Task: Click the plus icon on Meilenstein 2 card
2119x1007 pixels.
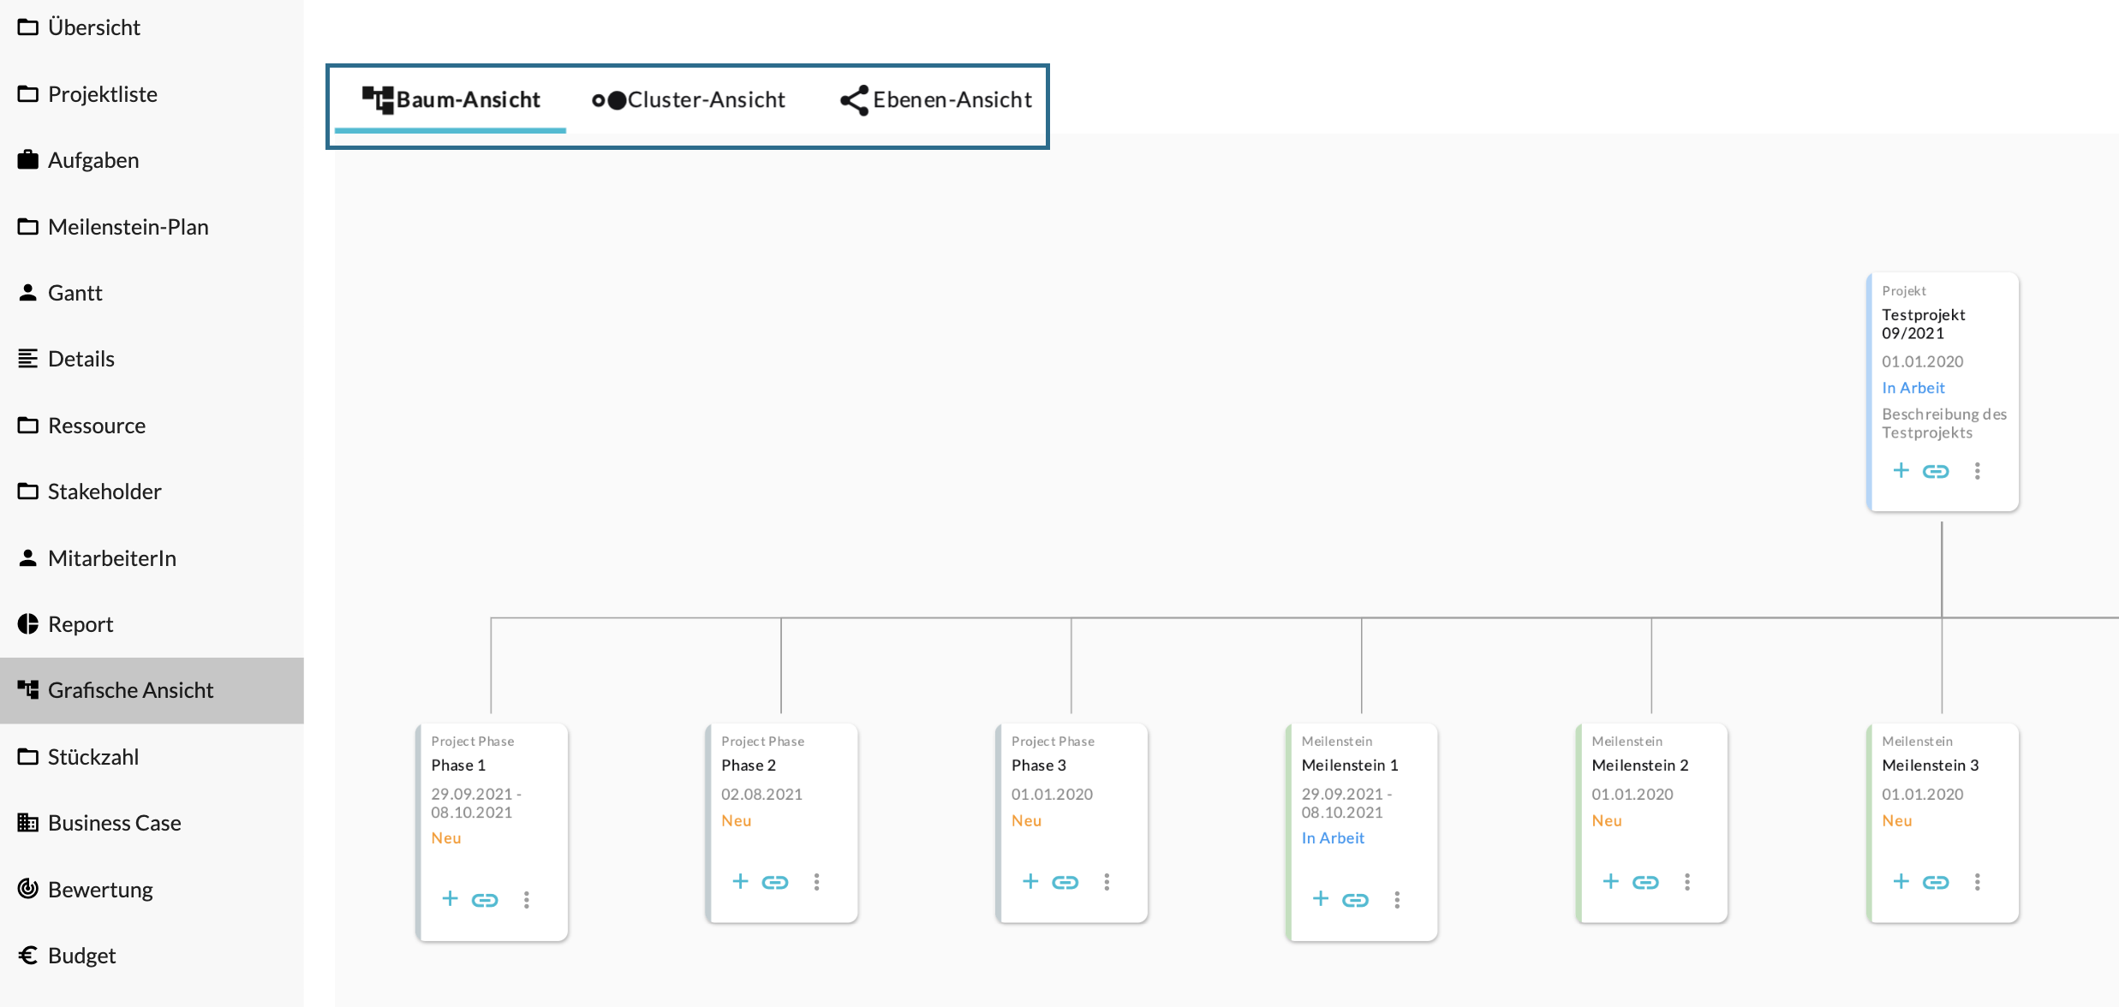Action: pos(1610,881)
